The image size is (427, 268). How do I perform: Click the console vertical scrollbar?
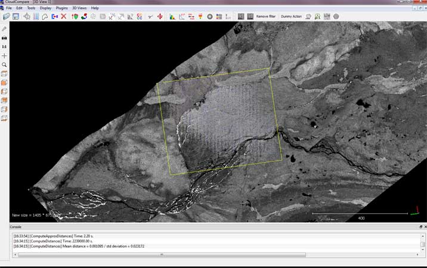[423, 243]
